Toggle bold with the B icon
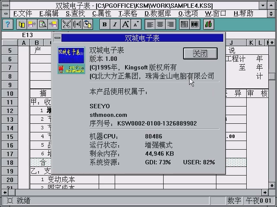The height and width of the screenshot is (207, 277). pyautogui.click(x=105, y=24)
